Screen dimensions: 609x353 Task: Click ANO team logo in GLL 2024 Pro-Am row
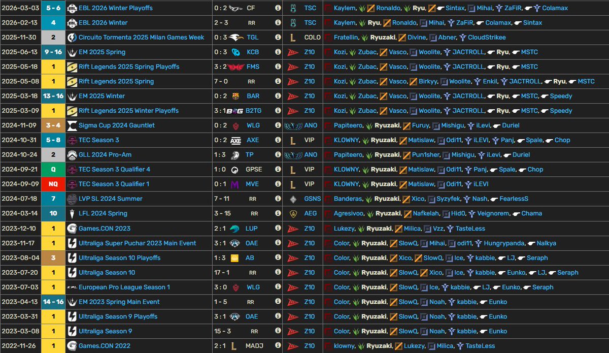click(293, 155)
